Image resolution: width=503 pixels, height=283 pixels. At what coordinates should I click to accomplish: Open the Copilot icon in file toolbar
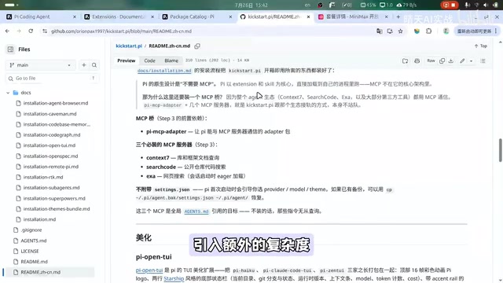pos(417,61)
